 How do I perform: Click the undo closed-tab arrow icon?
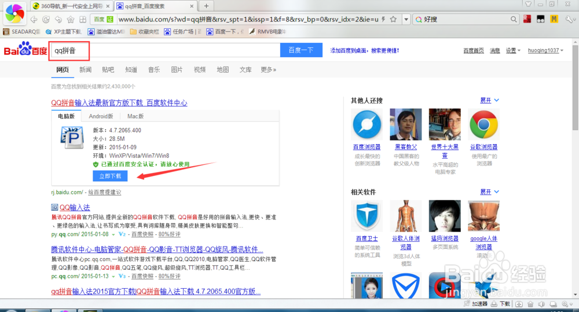pyautogui.click(x=58, y=19)
